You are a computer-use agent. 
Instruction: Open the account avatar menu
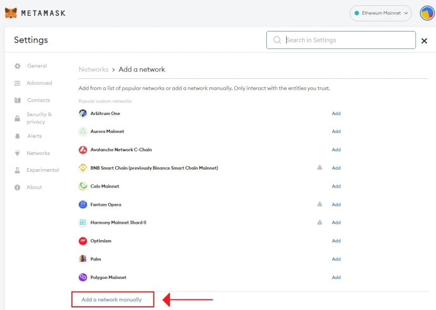[x=427, y=13]
